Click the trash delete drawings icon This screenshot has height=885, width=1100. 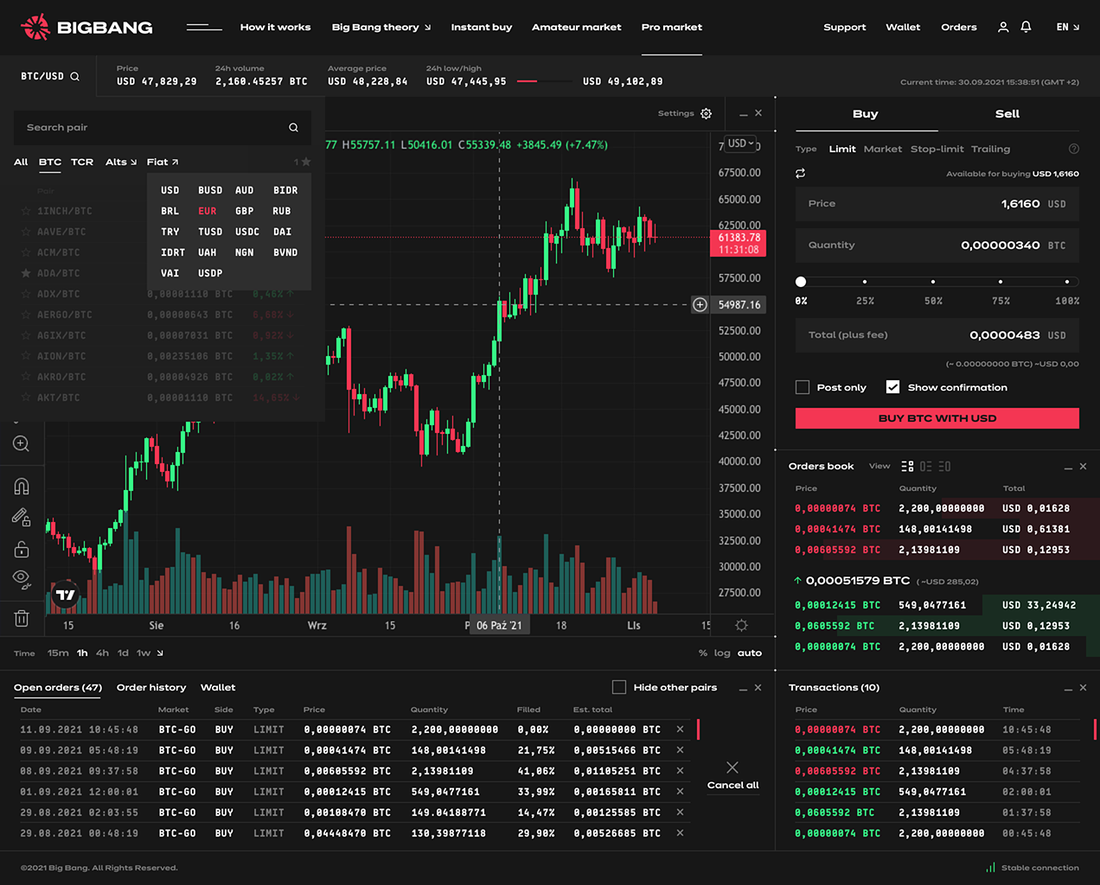(x=22, y=618)
